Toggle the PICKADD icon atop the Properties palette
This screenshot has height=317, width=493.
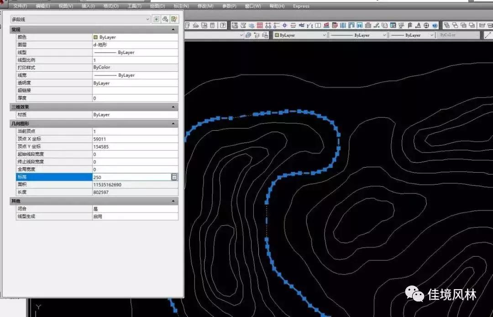tap(157, 19)
